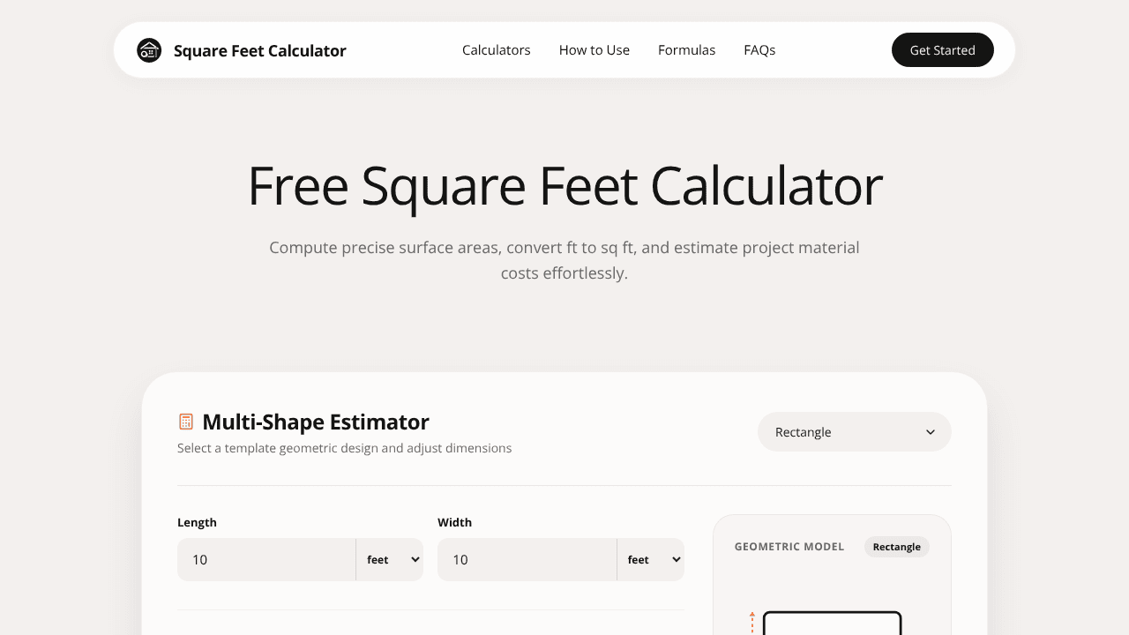The image size is (1129, 635).
Task: Open the Rectangle shape dropdown
Action: [x=855, y=432]
